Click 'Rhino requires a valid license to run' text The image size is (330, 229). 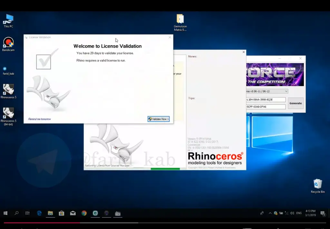coord(101,60)
